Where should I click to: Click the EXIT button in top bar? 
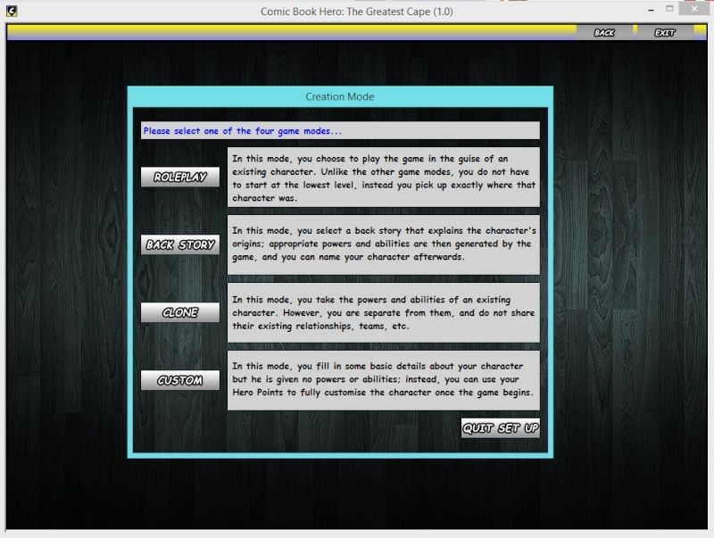point(665,32)
